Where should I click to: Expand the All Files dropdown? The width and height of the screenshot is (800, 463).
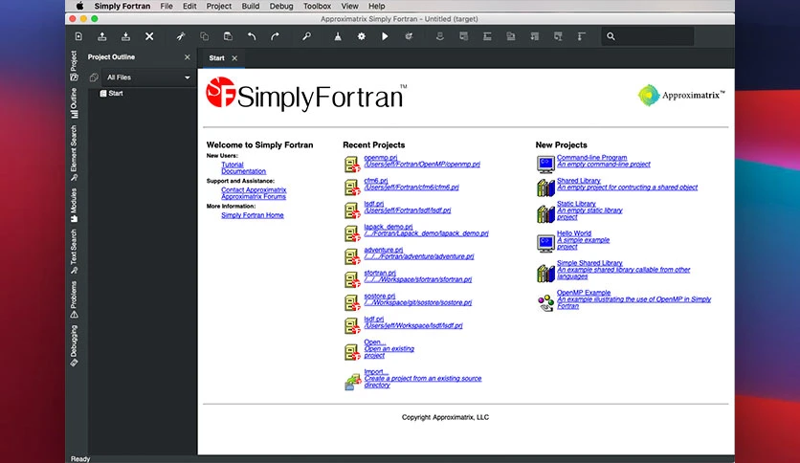pos(147,77)
